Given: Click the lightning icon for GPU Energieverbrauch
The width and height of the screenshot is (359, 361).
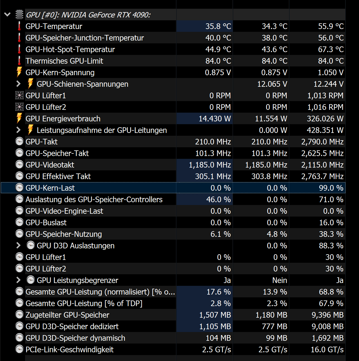Looking at the screenshot, I should 19,118.
